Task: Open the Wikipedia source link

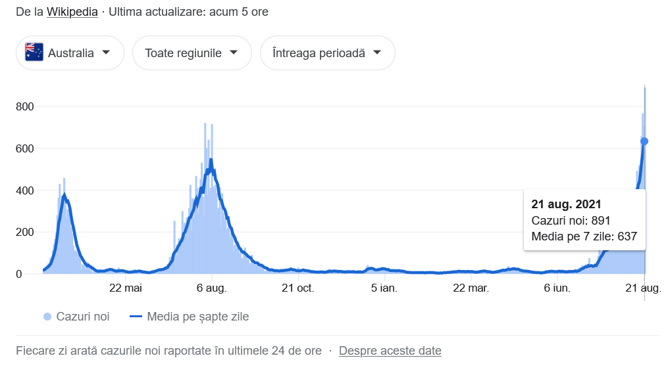Action: point(72,12)
